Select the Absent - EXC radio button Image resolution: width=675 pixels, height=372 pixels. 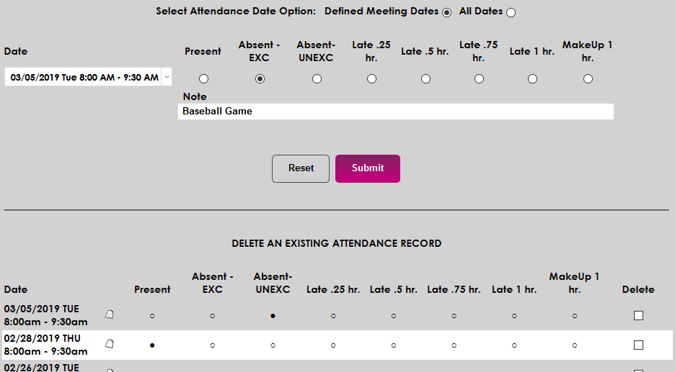(x=260, y=78)
